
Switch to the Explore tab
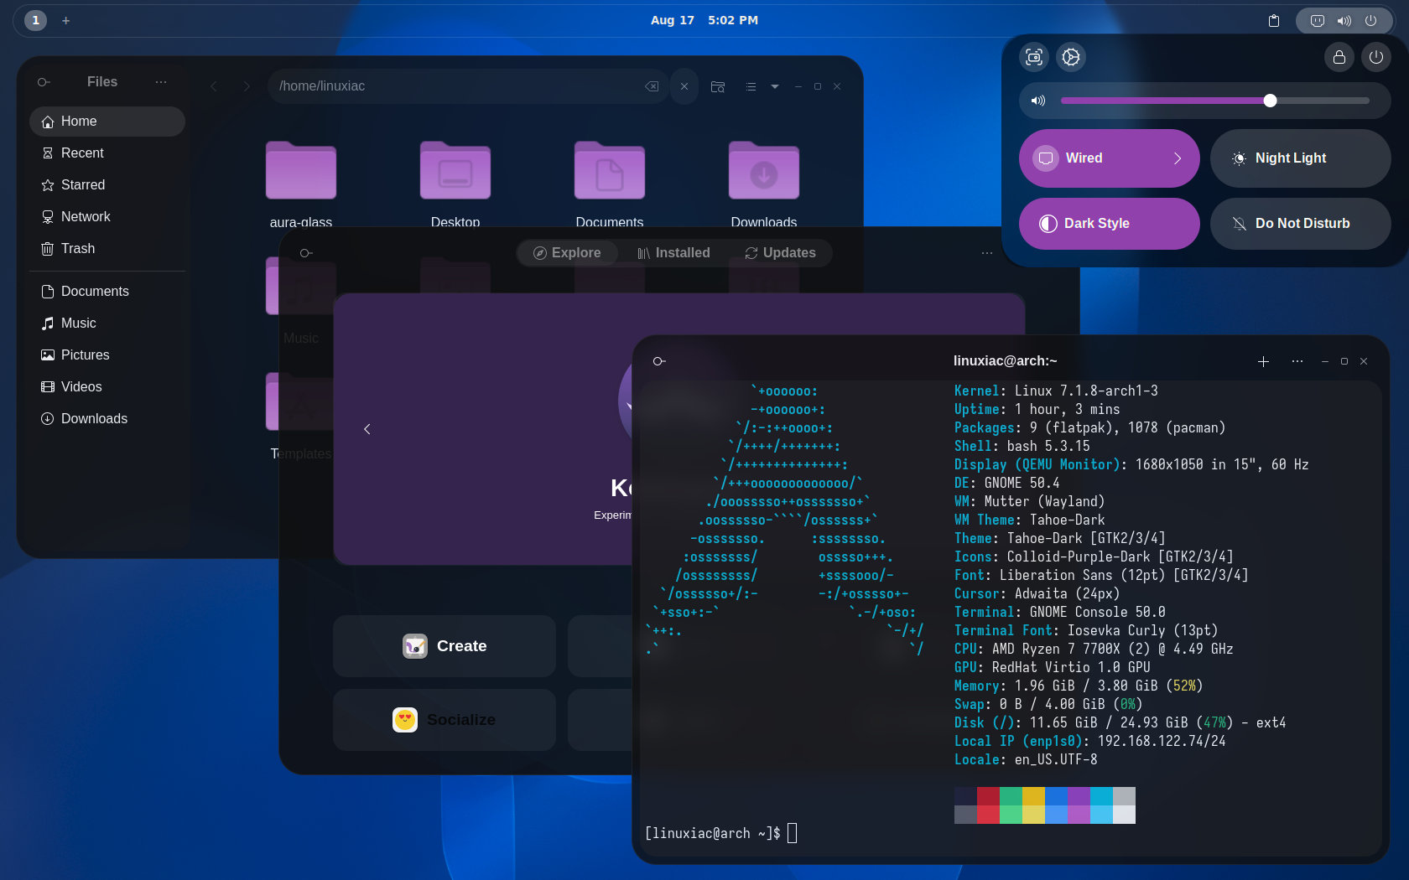click(568, 253)
